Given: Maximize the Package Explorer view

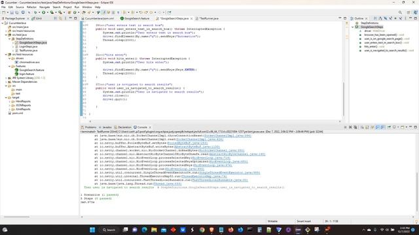Looking at the screenshot, I should coord(75,18).
